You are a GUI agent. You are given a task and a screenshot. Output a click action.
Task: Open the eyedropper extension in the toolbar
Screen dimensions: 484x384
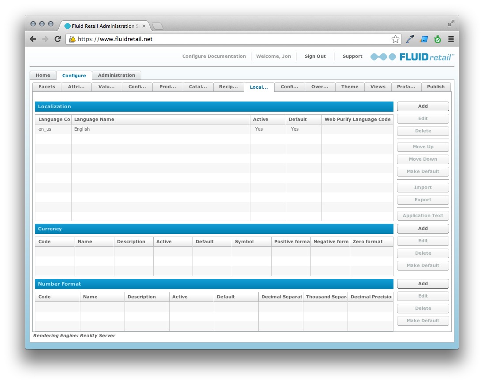[409, 39]
